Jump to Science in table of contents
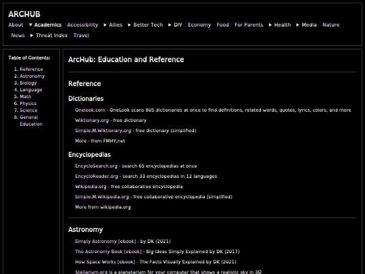Screen dimensions: 365x274 click(x=28, y=110)
